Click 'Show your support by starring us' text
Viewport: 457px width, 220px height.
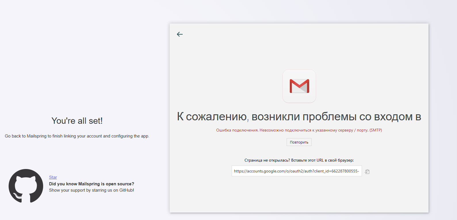tap(91, 190)
